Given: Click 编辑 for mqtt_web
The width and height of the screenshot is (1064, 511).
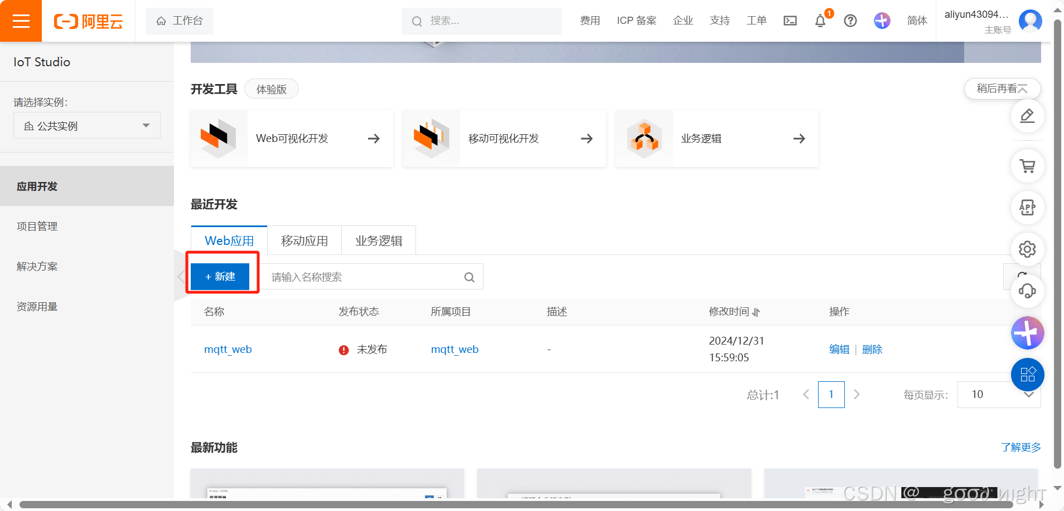Looking at the screenshot, I should click(839, 349).
